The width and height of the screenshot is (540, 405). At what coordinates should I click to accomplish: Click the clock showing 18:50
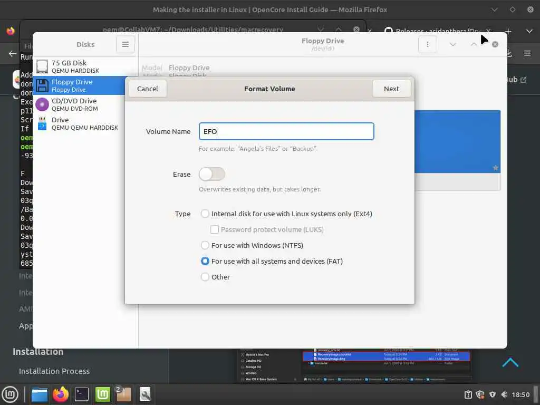520,394
